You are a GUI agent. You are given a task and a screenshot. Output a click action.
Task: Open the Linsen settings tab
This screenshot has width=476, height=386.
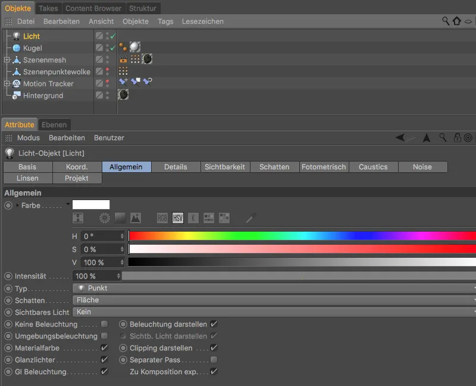pos(27,178)
